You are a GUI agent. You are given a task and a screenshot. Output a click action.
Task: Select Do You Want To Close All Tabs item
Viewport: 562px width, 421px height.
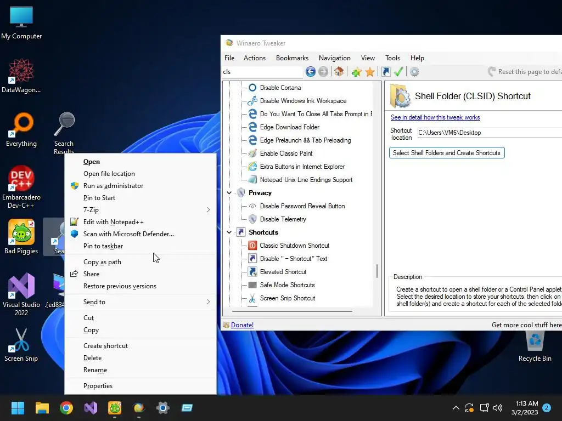point(316,114)
